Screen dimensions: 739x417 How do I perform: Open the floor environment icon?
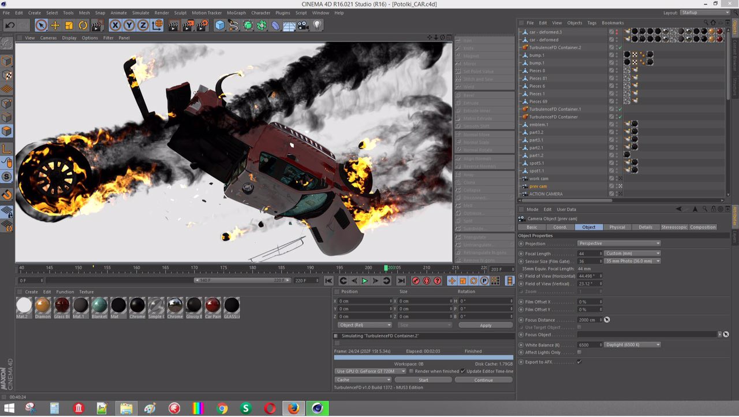click(x=289, y=25)
